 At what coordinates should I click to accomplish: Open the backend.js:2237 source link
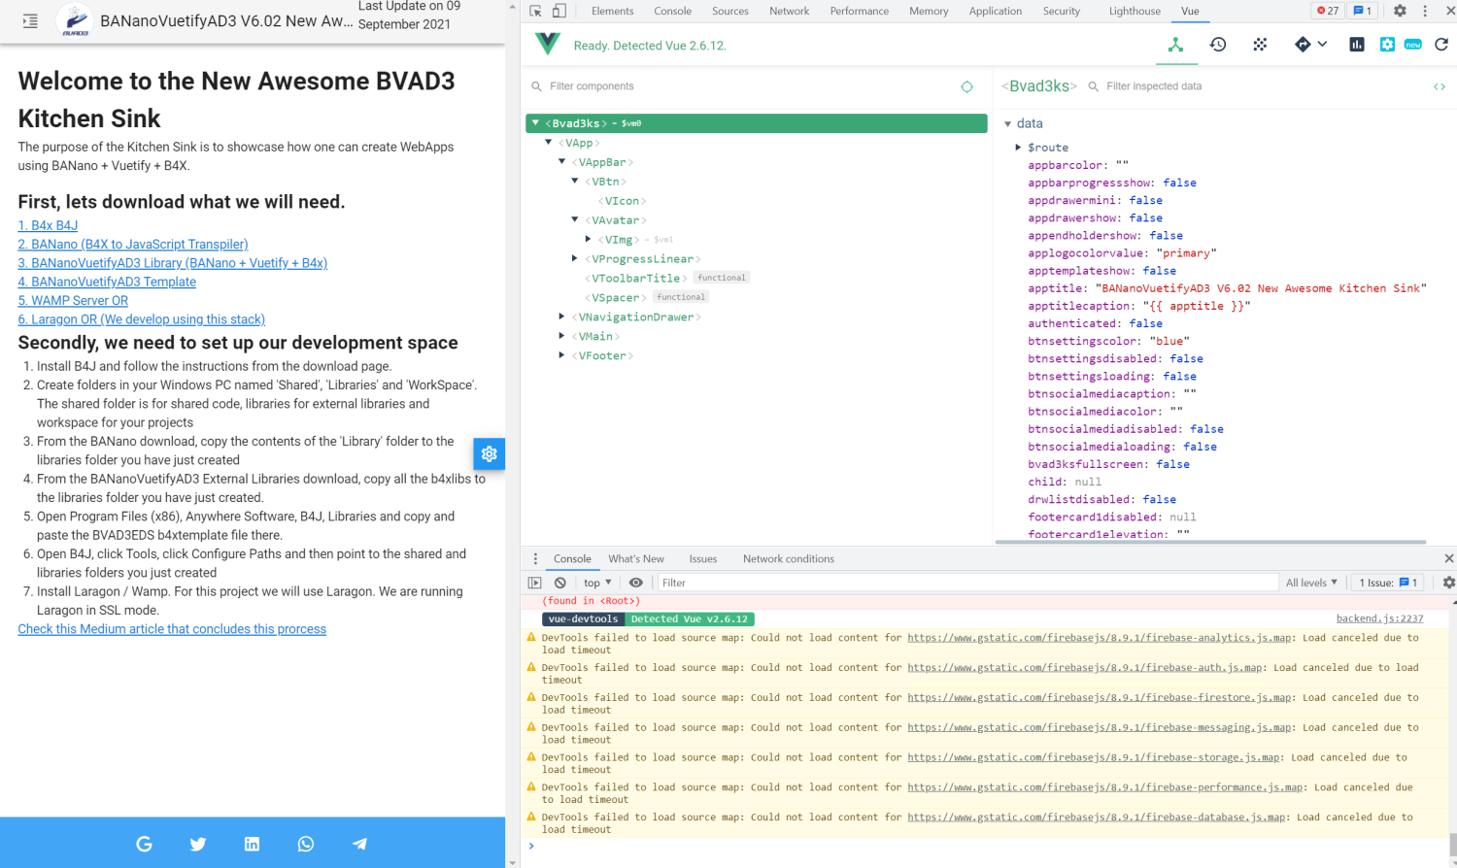click(1379, 618)
